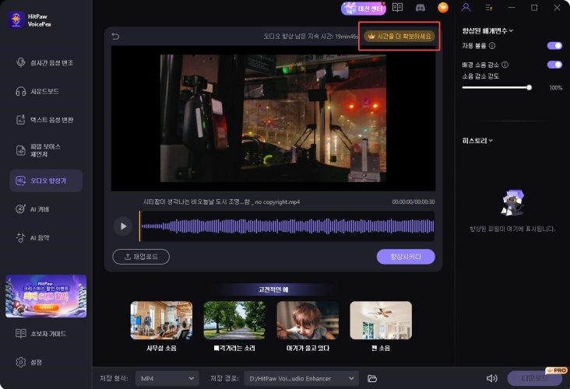The height and width of the screenshot is (389, 570).
Task: Select 텍스트 음성 변환 in sidebar
Action: [45, 120]
